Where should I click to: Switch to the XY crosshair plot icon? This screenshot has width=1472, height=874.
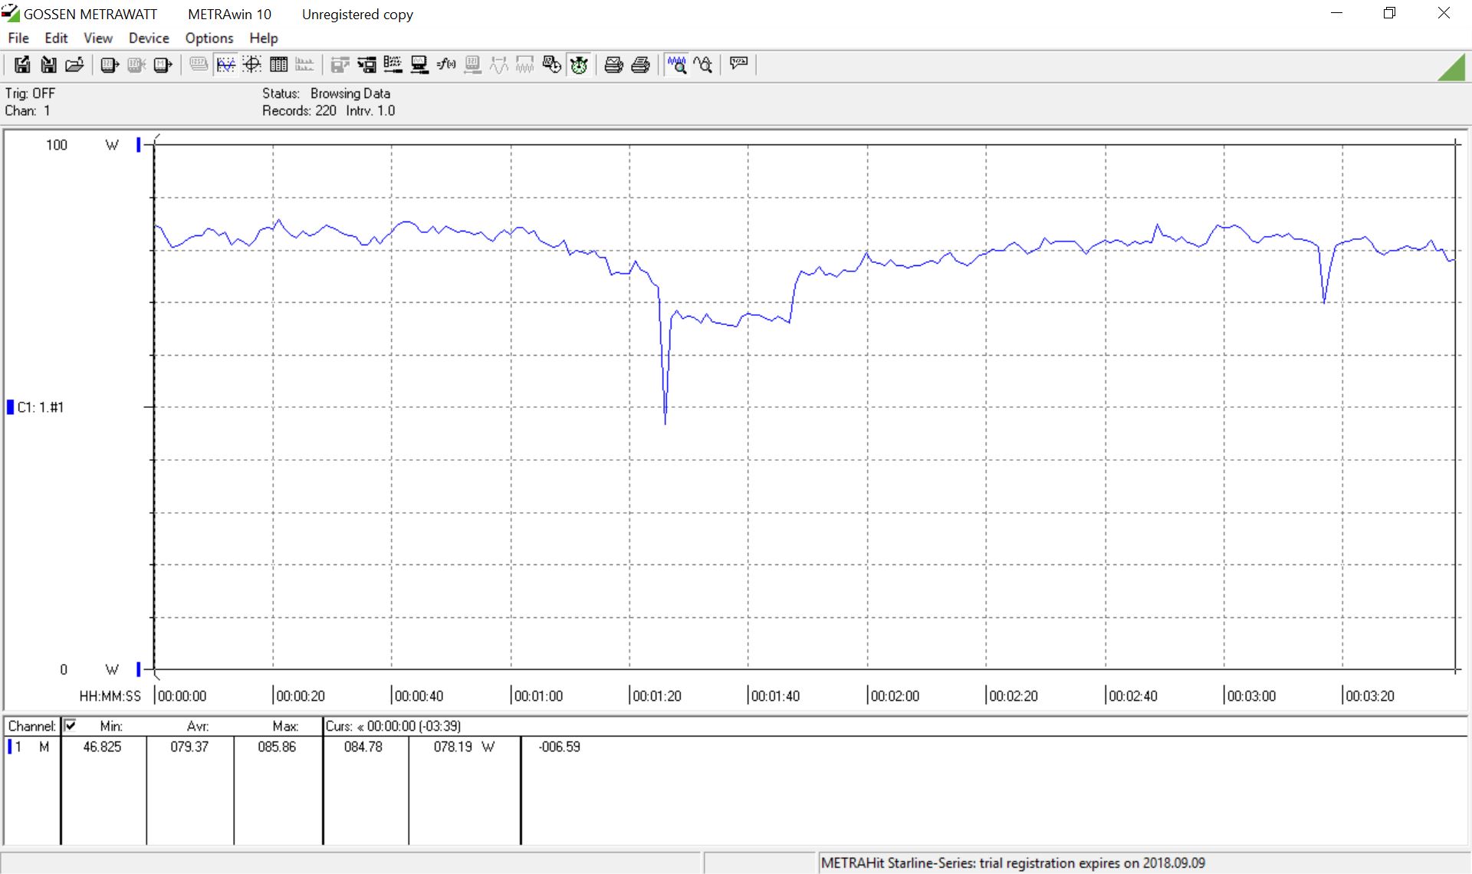pos(252,65)
